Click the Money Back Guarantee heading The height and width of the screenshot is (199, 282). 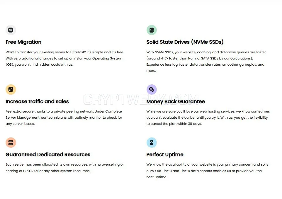tap(176, 101)
